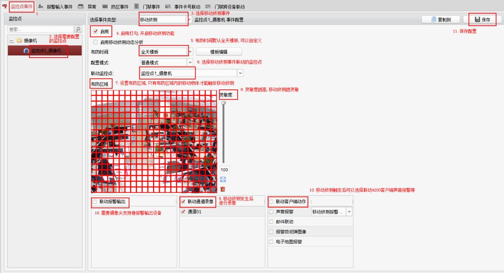Uncheck the 启用 checkbox
Screen dimensions: 504x273
coord(96,32)
